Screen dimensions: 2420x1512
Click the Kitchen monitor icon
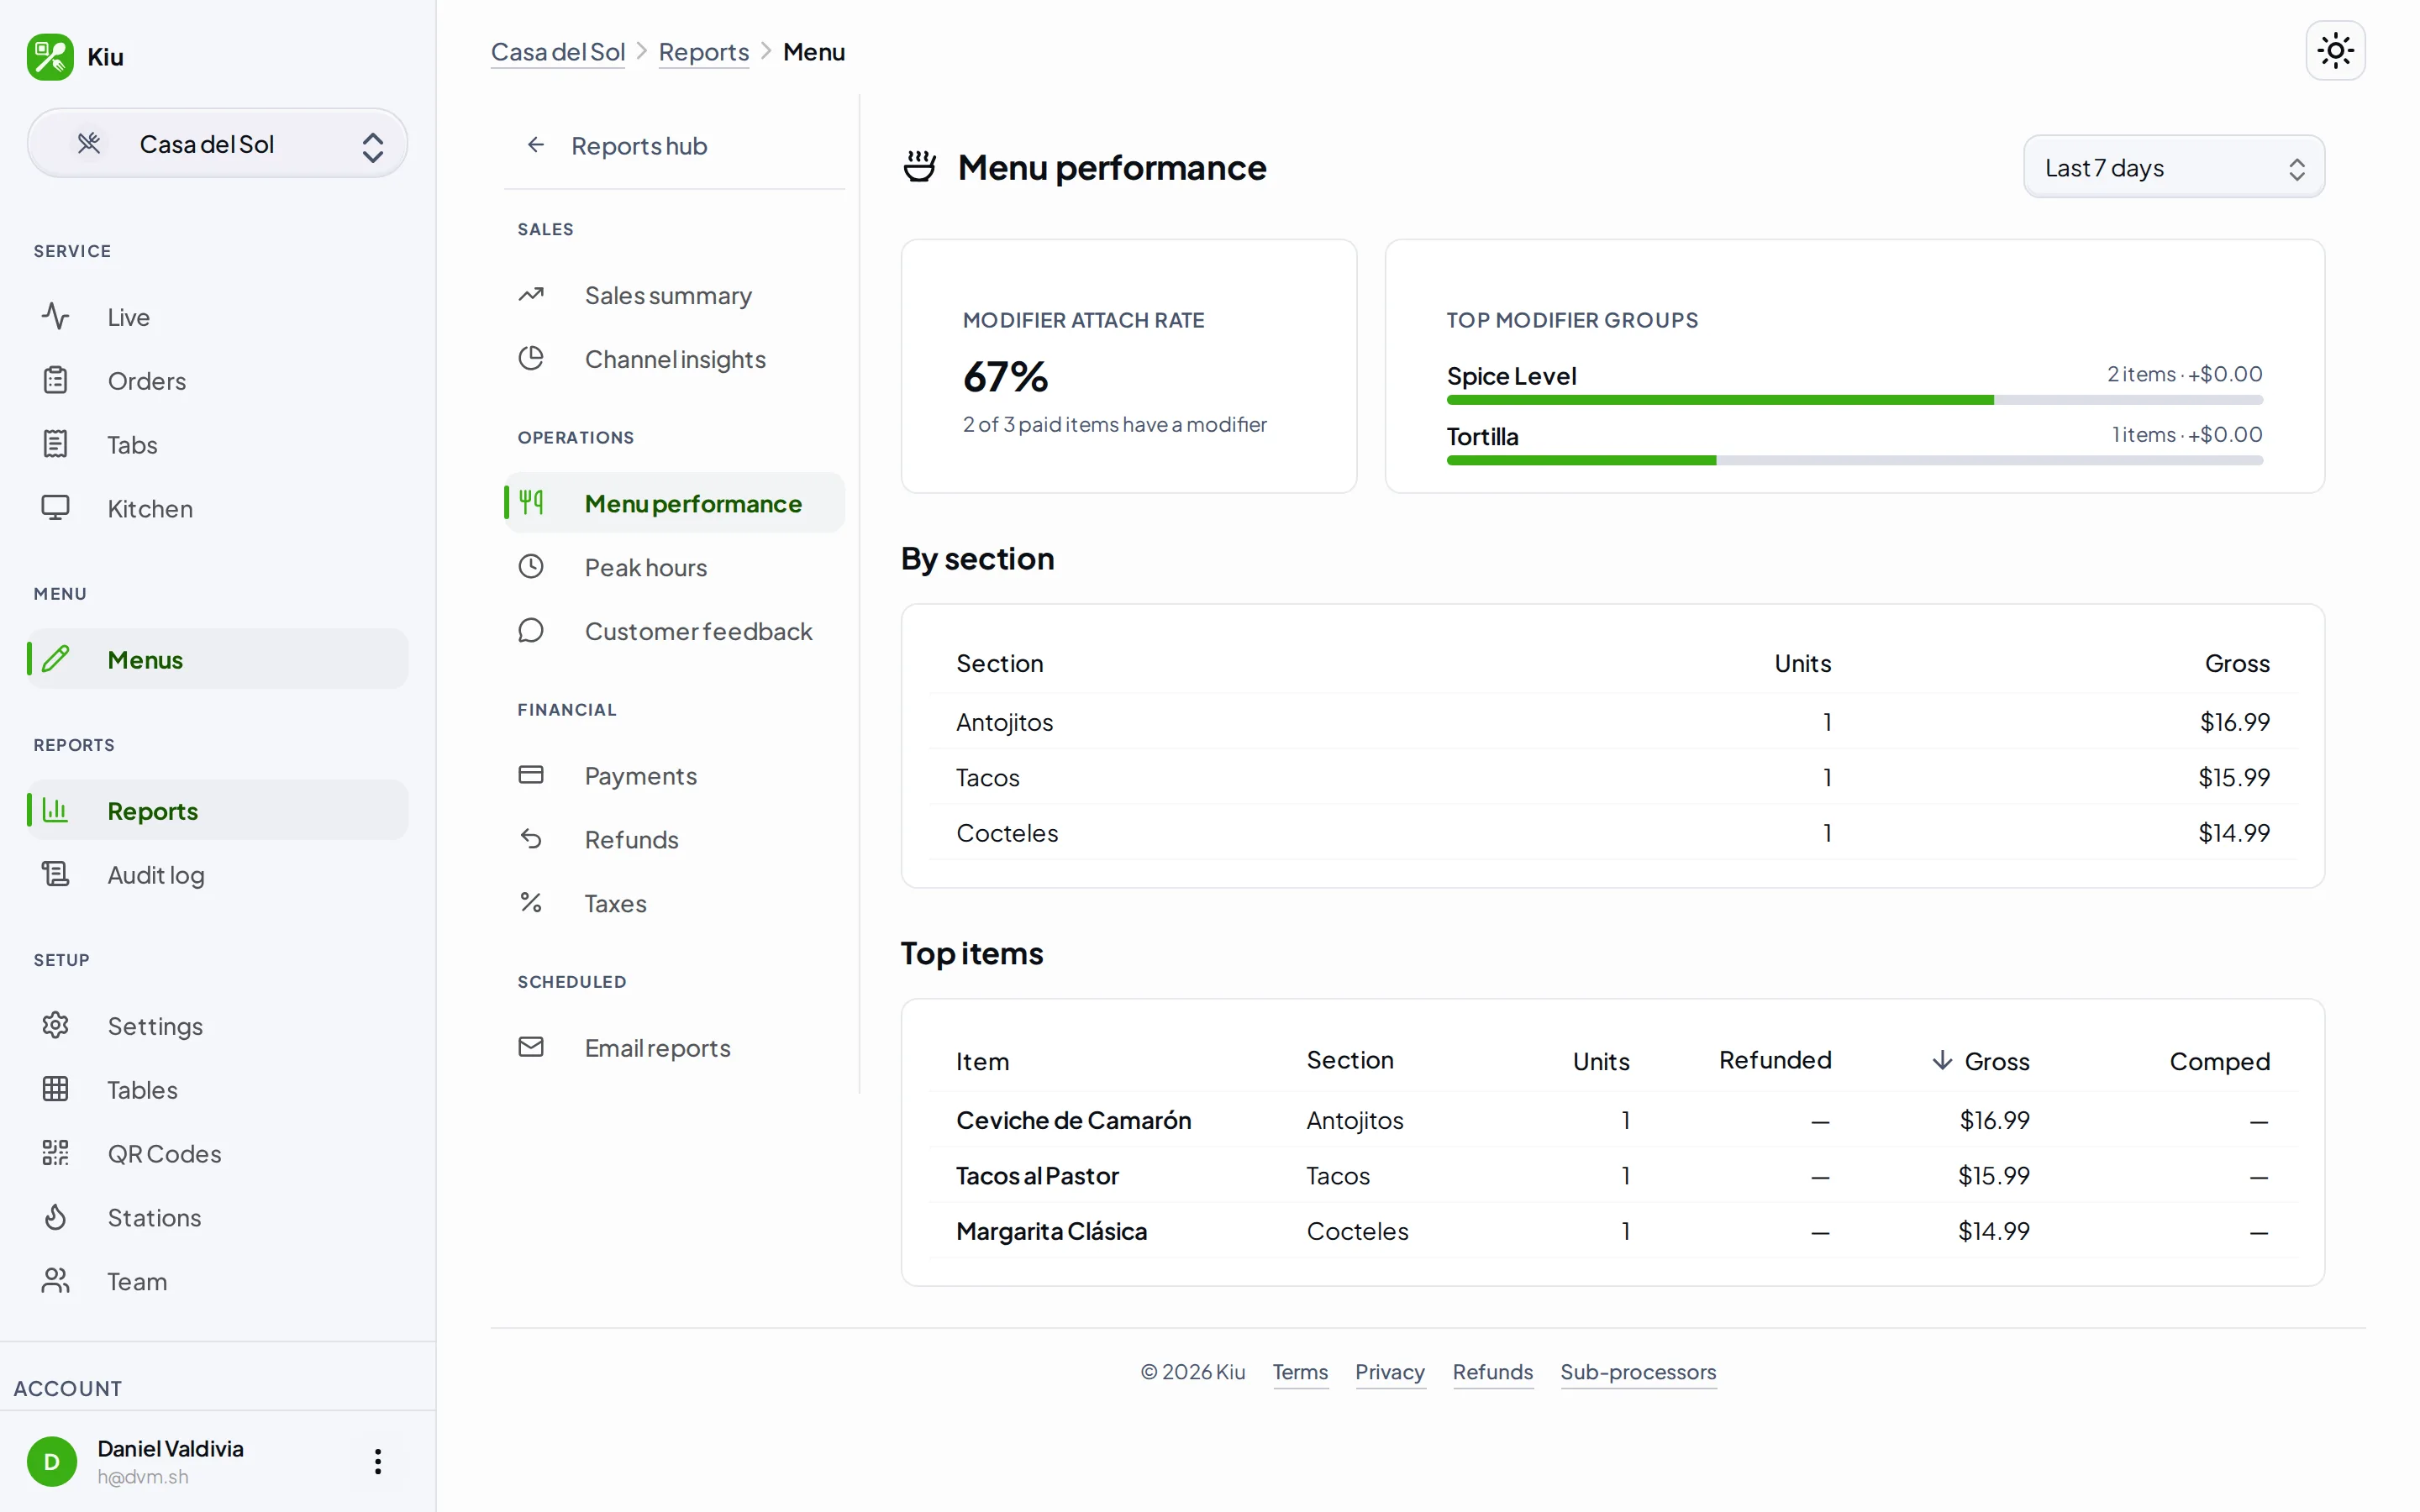pos(55,509)
